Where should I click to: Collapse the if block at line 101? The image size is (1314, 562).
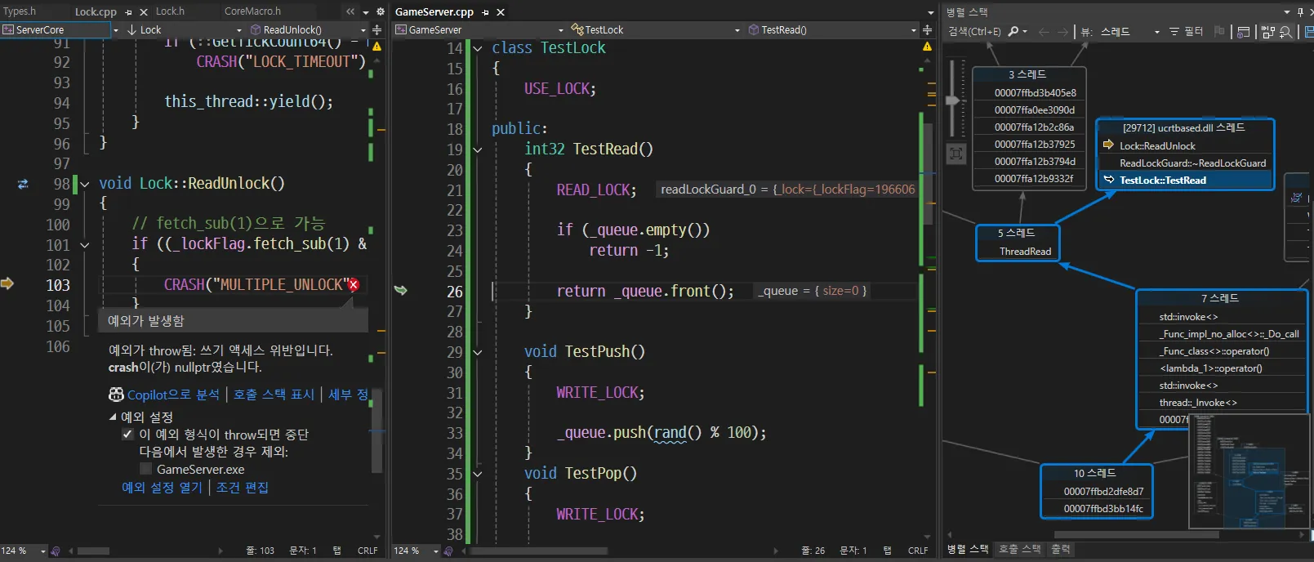[x=85, y=244]
